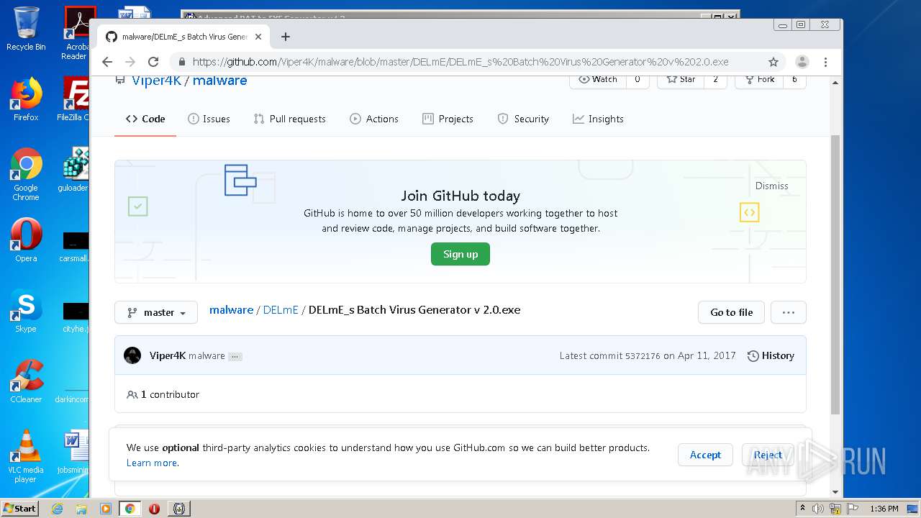View the file History
Viewport: 921px width, 518px height.
tap(771, 355)
